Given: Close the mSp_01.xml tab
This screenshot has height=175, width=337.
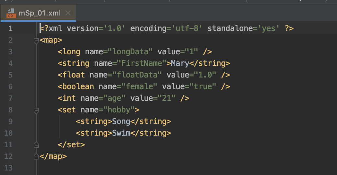Looking at the screenshot, I should (x=68, y=13).
